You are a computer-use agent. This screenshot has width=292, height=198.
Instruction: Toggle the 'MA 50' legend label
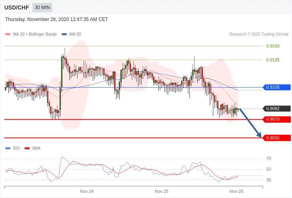(75, 34)
